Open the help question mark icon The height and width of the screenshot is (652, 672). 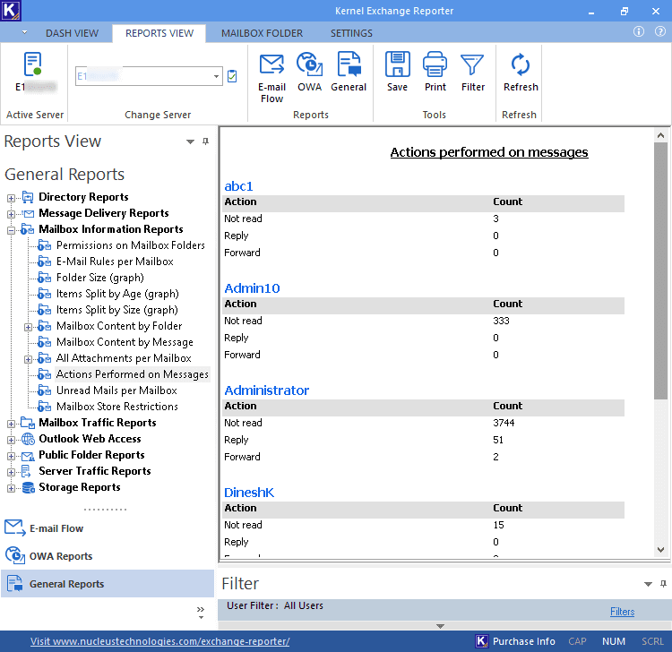click(660, 31)
